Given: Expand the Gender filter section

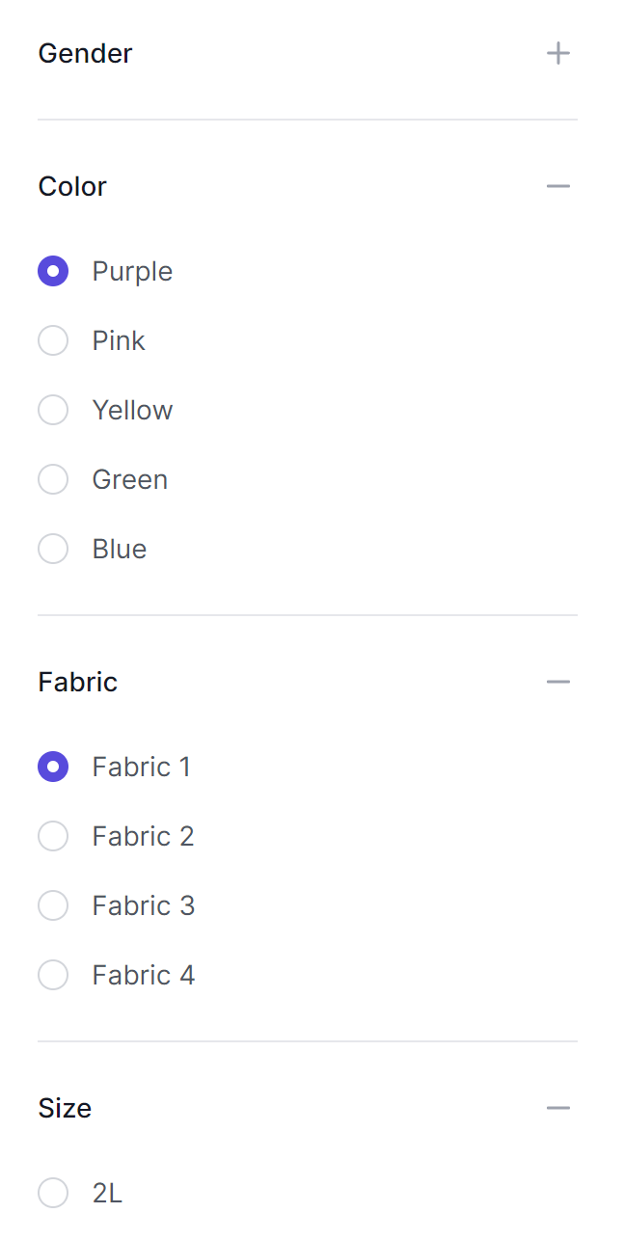Looking at the screenshot, I should click(557, 53).
